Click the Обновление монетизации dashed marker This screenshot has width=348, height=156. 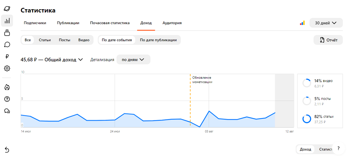pyautogui.click(x=190, y=100)
